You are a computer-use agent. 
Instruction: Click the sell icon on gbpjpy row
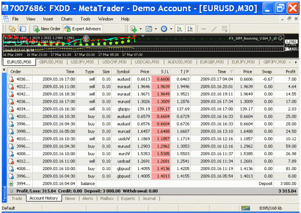(12, 109)
